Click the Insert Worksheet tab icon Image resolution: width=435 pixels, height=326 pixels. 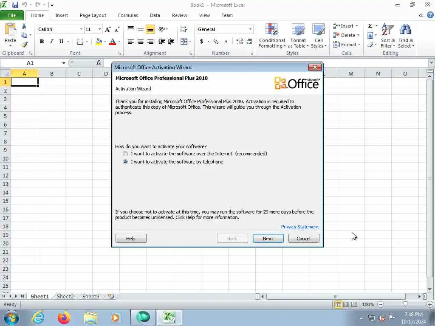point(111,296)
